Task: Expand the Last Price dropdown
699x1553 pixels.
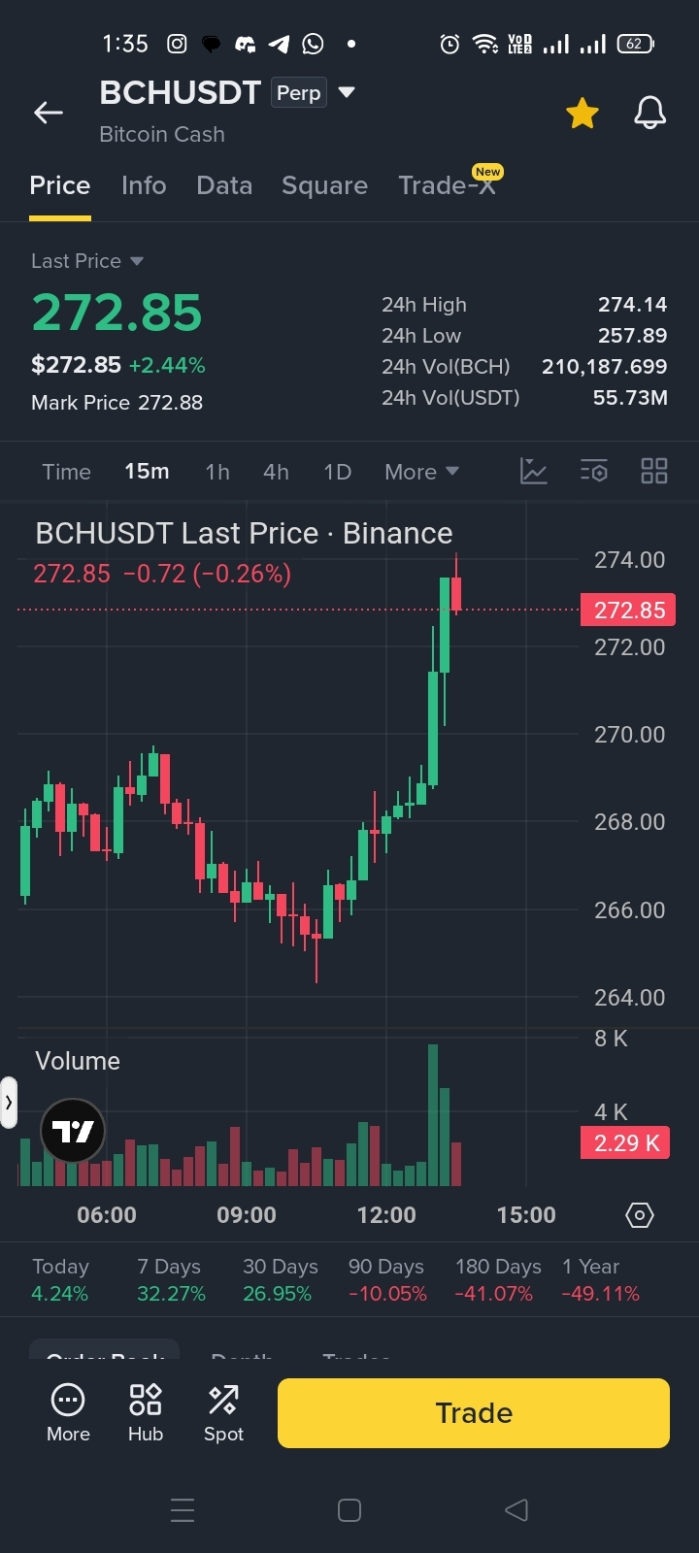Action: click(87, 261)
